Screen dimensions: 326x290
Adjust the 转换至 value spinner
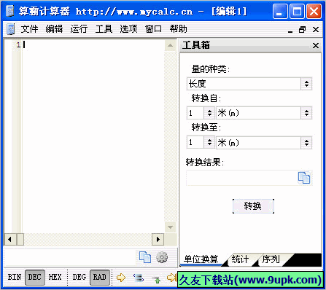tap(209, 142)
